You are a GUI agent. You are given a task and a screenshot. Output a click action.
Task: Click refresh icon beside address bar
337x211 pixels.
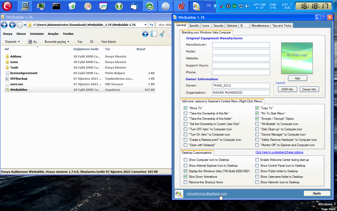151,25
